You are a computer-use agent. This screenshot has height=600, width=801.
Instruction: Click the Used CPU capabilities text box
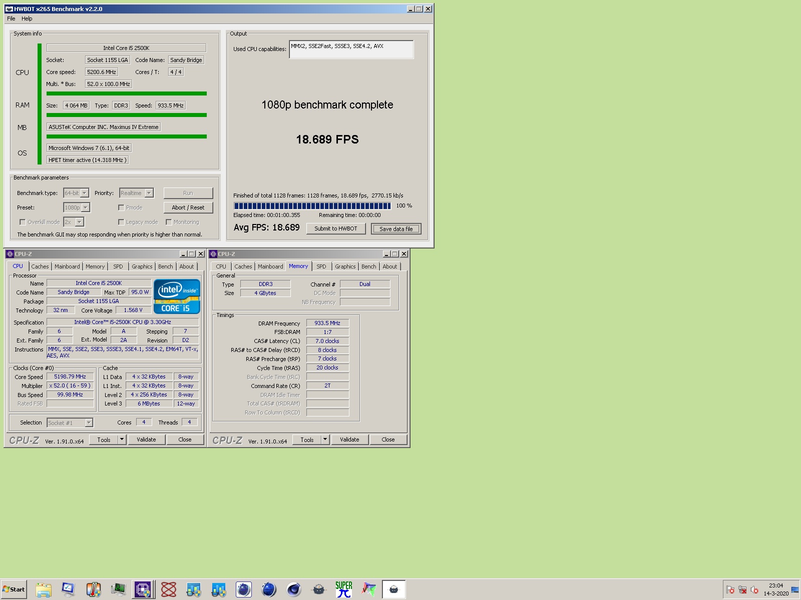[351, 49]
